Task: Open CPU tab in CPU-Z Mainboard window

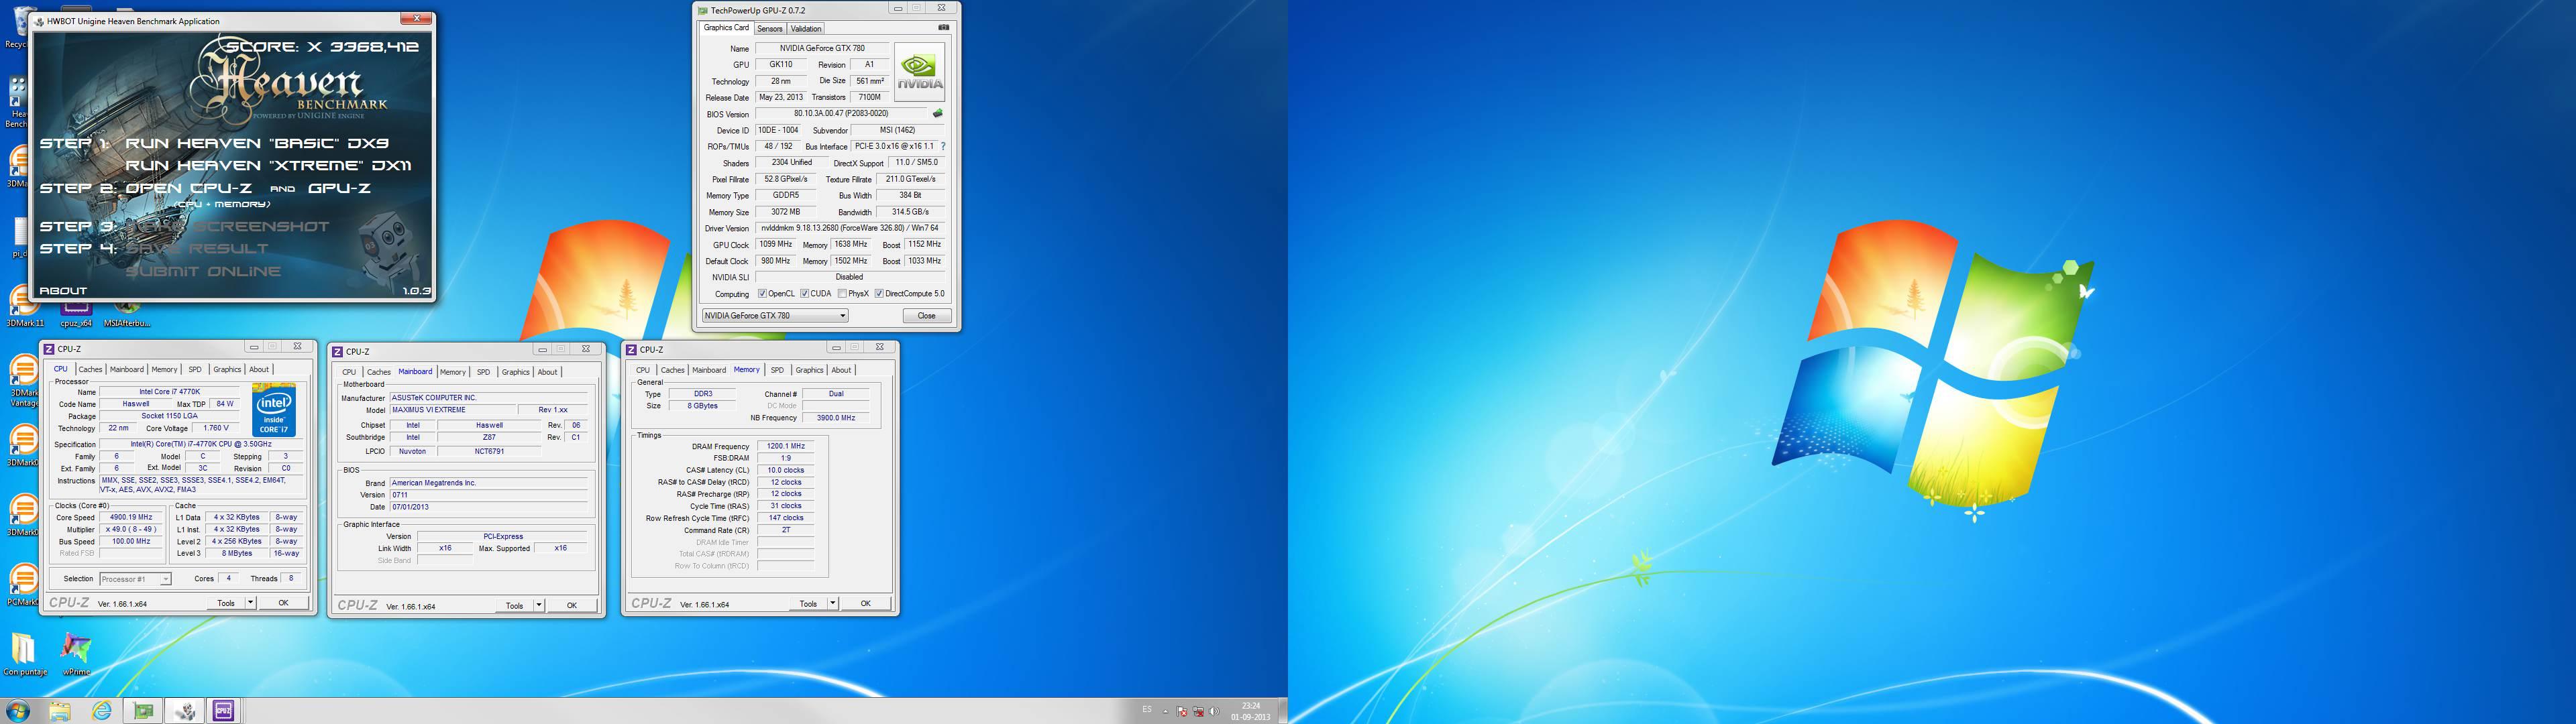Action: (x=349, y=372)
